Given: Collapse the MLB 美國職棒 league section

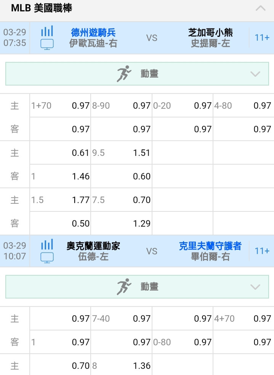Looking at the screenshot, I should pyautogui.click(x=260, y=9).
